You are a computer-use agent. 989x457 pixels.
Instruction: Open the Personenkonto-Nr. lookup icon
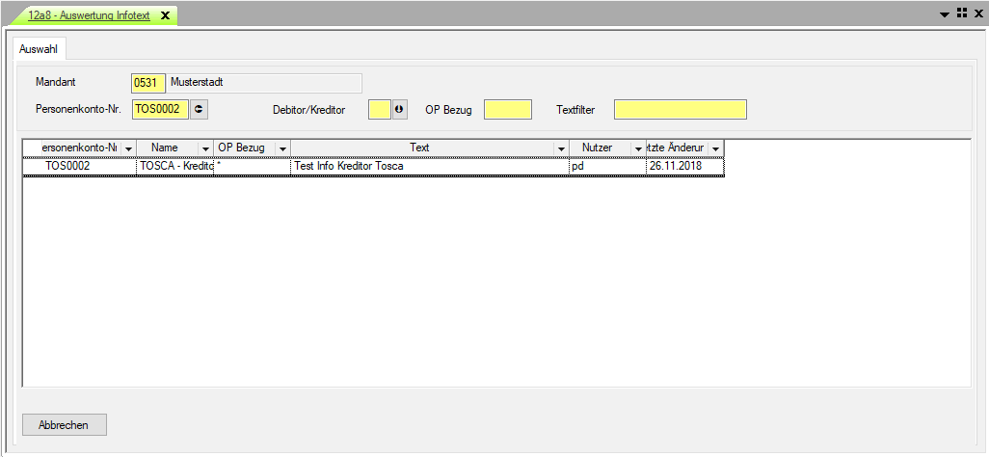(x=200, y=110)
